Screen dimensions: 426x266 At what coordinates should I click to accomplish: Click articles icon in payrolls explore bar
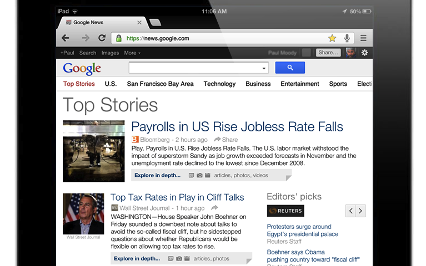191,176
